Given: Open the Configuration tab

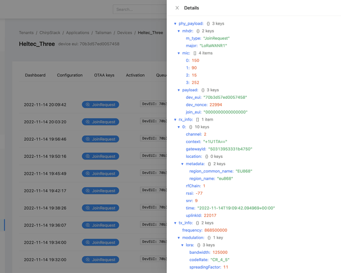Looking at the screenshot, I should [70, 75].
